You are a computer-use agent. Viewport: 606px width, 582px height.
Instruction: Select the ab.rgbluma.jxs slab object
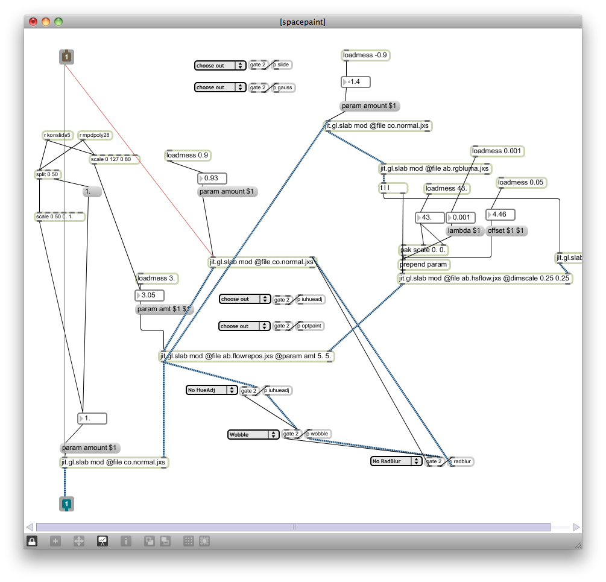pyautogui.click(x=435, y=169)
